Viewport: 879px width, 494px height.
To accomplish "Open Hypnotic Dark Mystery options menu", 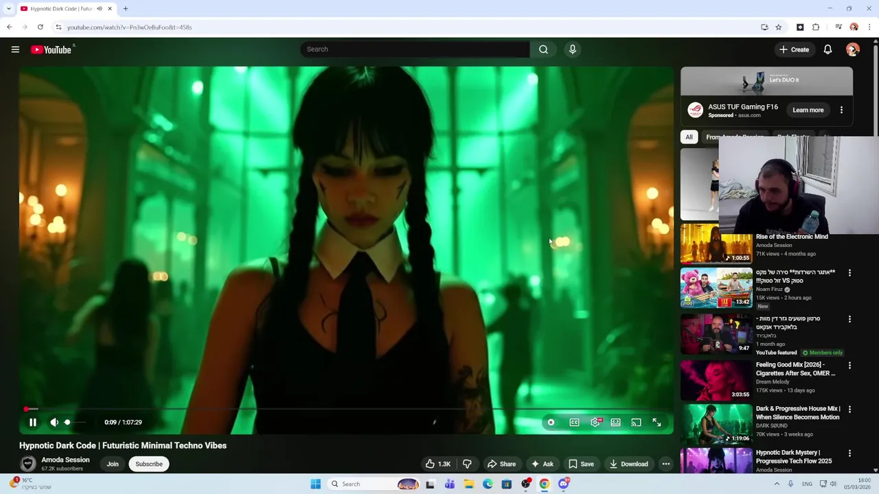I will 849,454.
